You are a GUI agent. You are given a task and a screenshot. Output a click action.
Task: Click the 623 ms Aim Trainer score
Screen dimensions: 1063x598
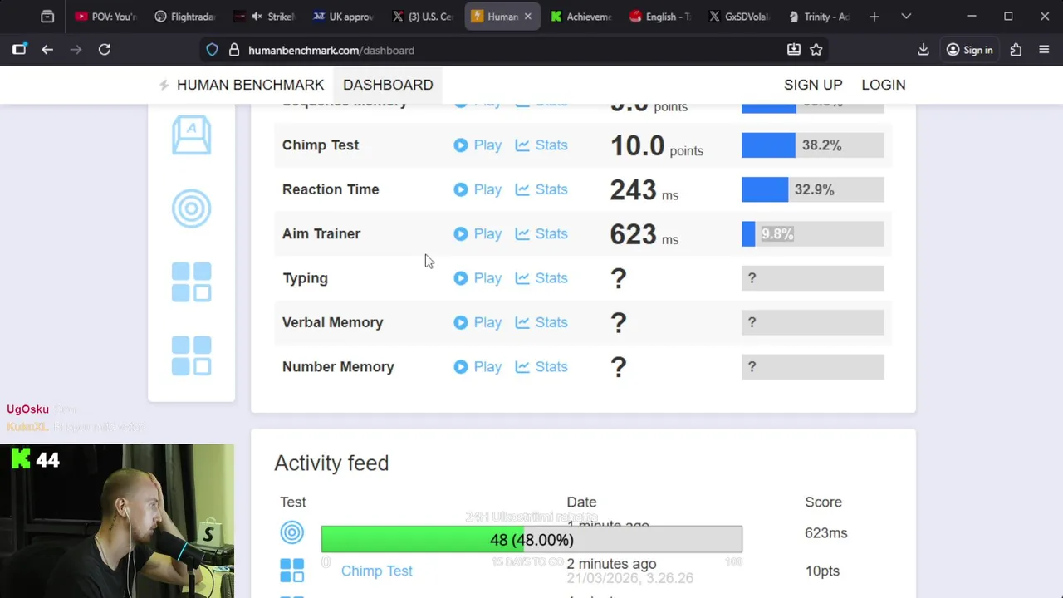(644, 234)
